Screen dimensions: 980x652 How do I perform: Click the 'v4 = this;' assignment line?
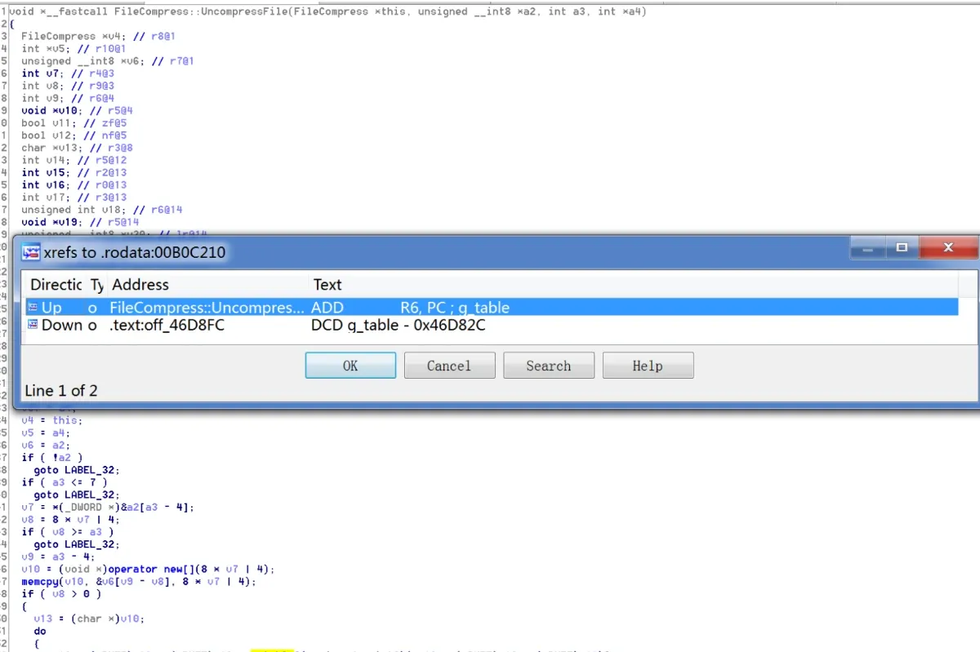pos(52,420)
